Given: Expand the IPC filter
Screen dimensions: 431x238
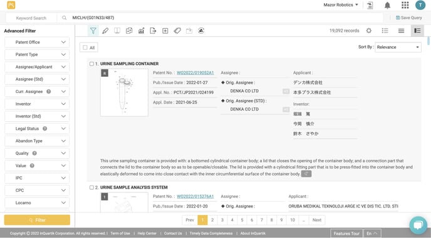Looking at the screenshot, I should coord(37,178).
